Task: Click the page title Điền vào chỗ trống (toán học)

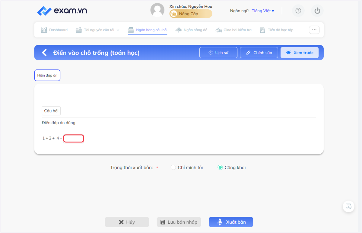Action: 96,53
